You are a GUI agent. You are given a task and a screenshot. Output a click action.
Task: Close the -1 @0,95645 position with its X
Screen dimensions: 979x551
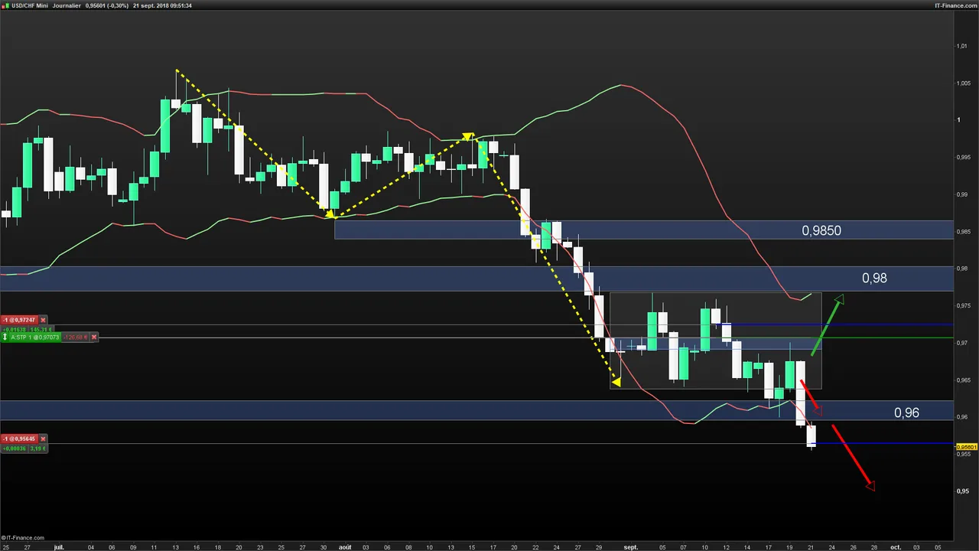[x=43, y=439]
